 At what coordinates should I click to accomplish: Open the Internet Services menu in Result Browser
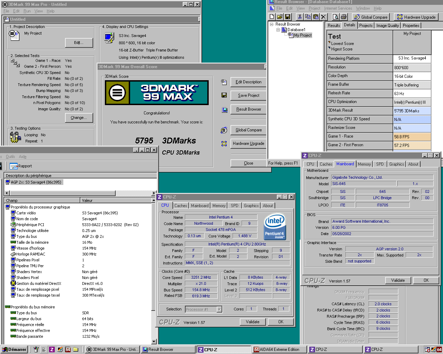click(338, 8)
